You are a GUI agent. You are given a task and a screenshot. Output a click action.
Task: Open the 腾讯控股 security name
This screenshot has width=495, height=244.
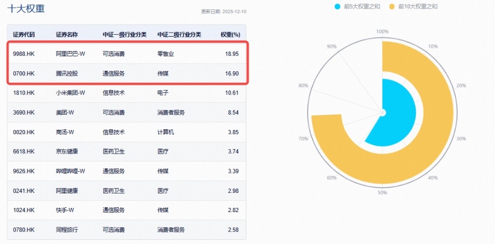67,73
